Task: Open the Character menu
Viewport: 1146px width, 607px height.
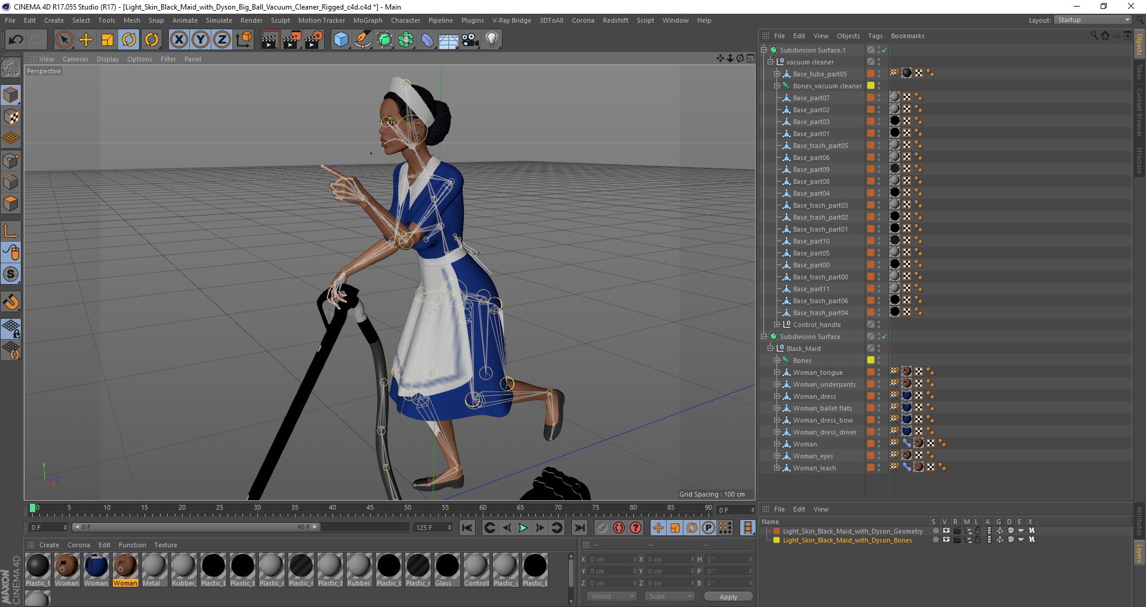Action: point(405,20)
